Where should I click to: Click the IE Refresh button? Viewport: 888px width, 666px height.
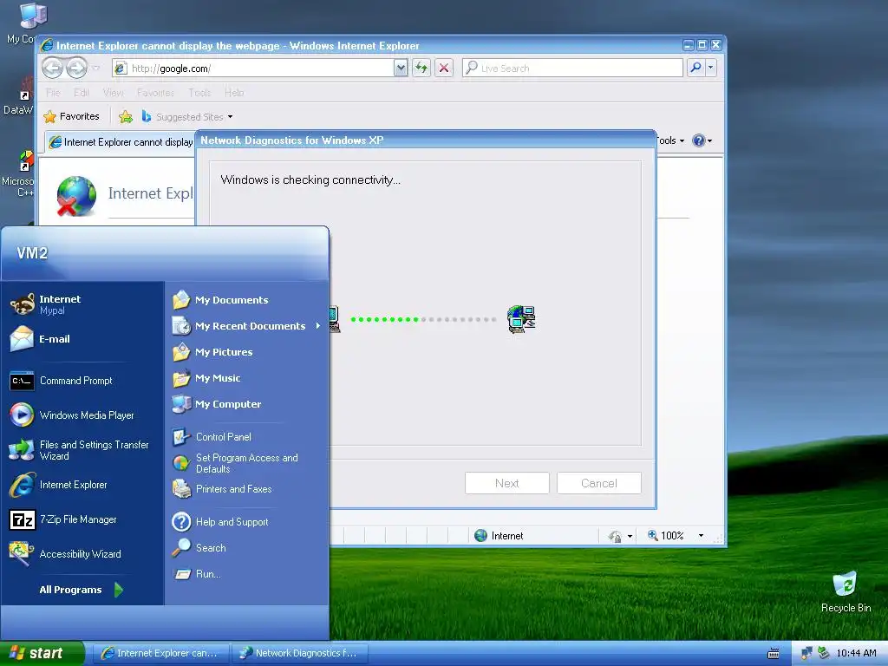coord(421,68)
